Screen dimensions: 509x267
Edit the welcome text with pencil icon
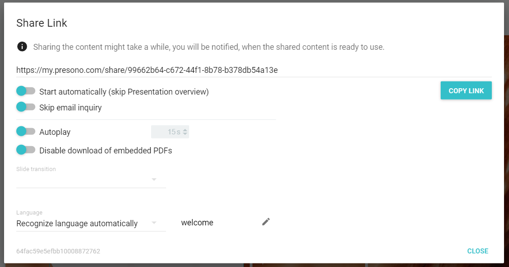pos(266,222)
